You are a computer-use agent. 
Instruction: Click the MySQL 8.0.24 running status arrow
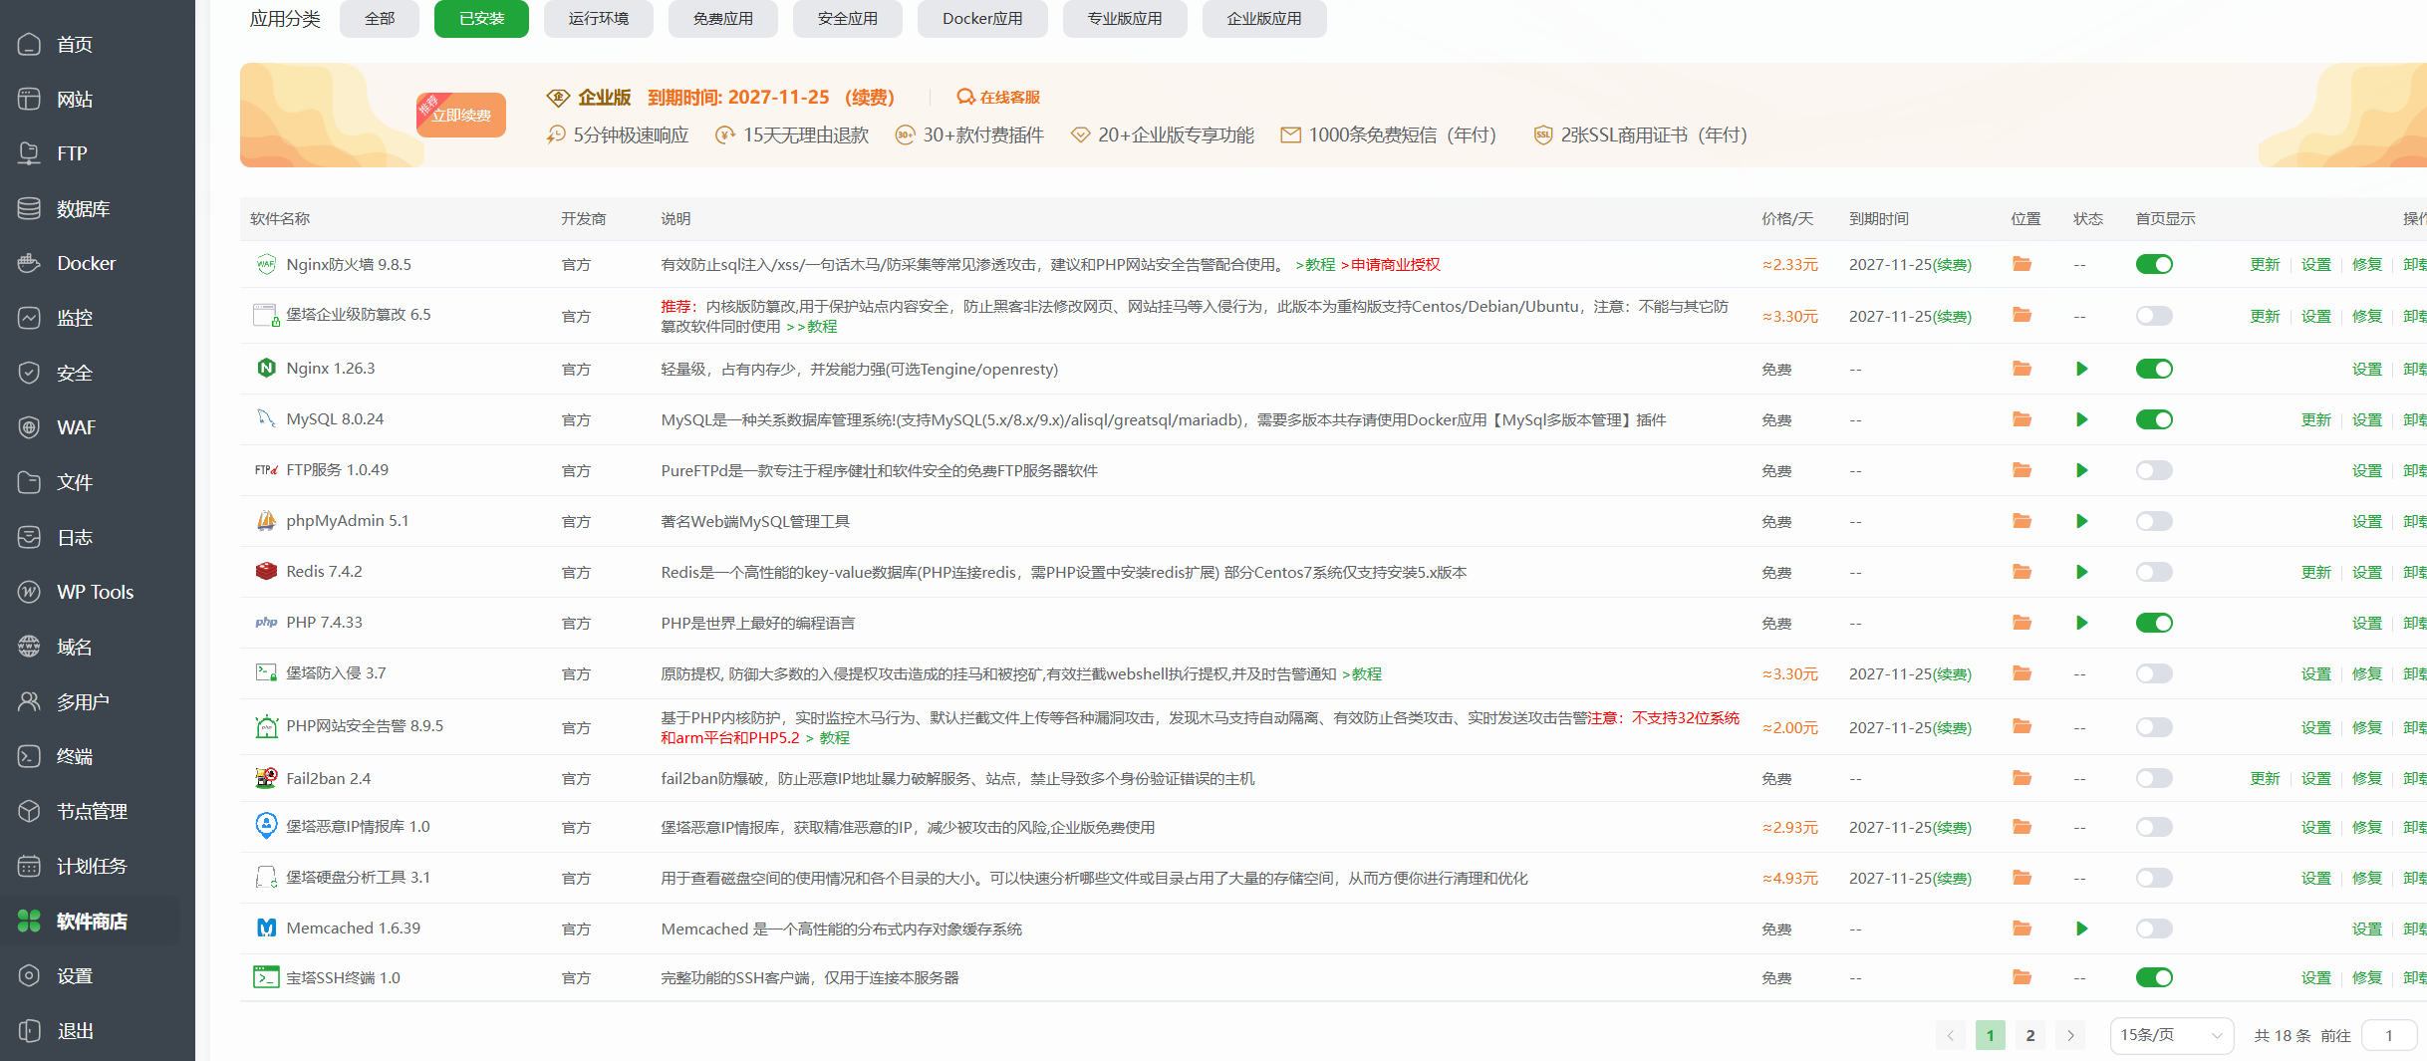(x=2081, y=419)
